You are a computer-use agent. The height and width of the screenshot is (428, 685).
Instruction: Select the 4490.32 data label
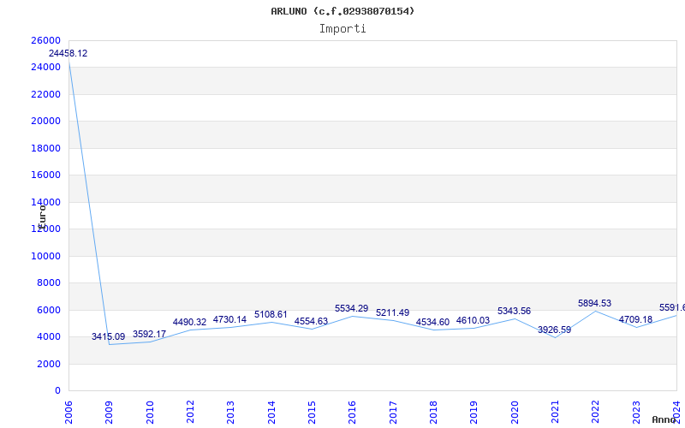tap(189, 323)
